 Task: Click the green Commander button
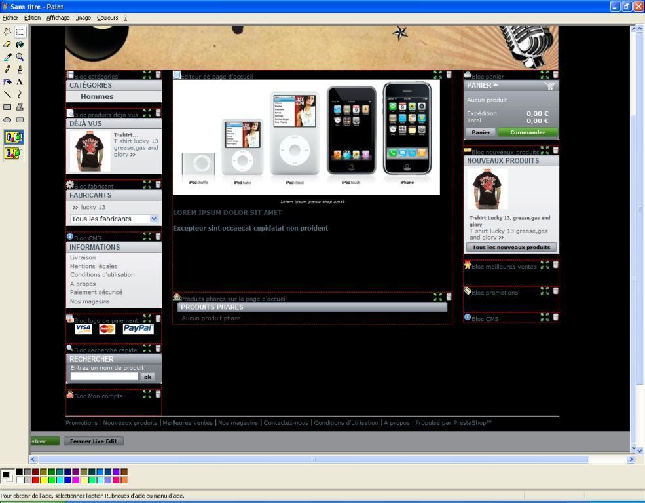(x=528, y=132)
